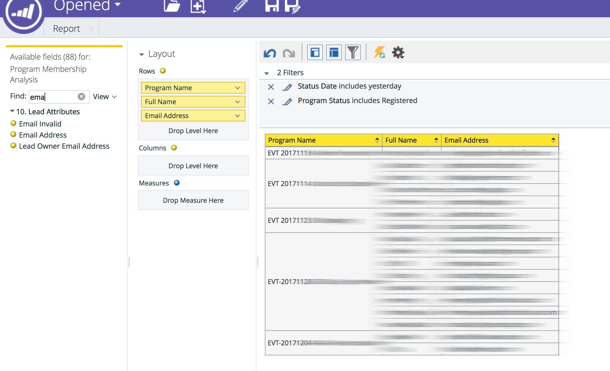Screen dimensions: 610x371
Task: Select the Report tab
Action: (x=66, y=28)
